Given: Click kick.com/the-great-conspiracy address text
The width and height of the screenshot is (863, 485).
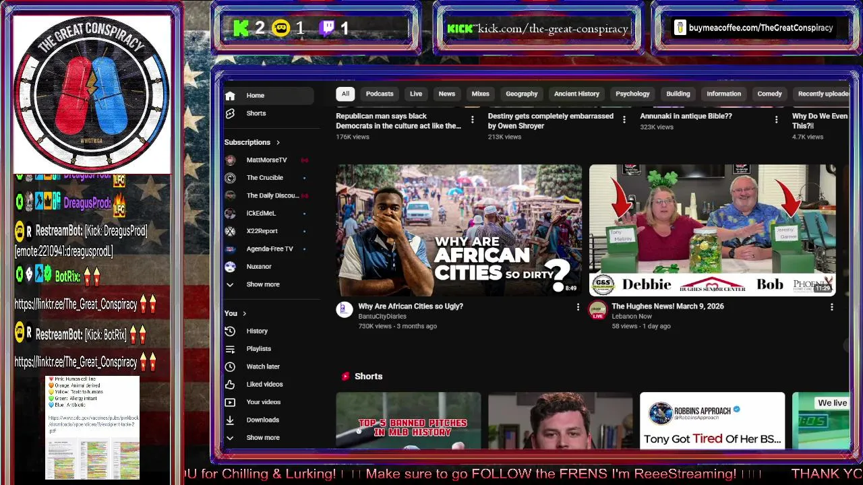Looking at the screenshot, I should (x=553, y=29).
